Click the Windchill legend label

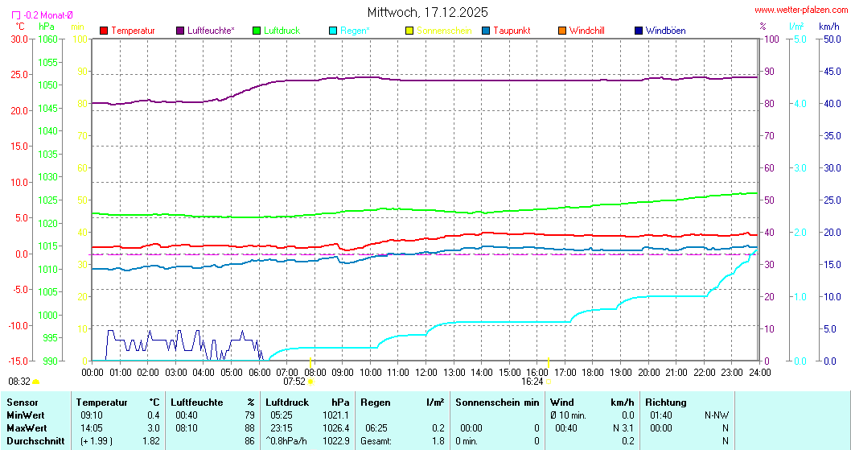(x=586, y=31)
